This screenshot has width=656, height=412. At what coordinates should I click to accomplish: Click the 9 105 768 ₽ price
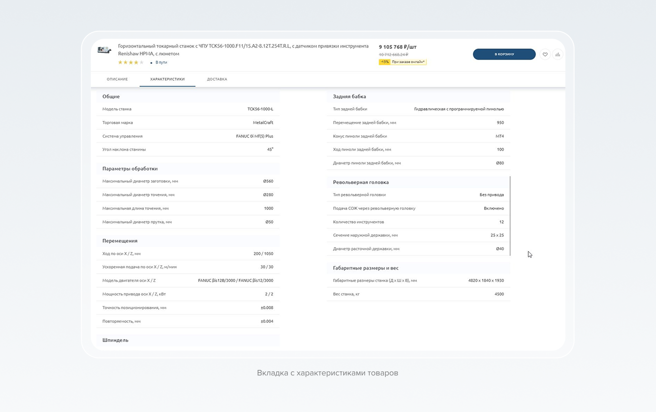coord(398,47)
